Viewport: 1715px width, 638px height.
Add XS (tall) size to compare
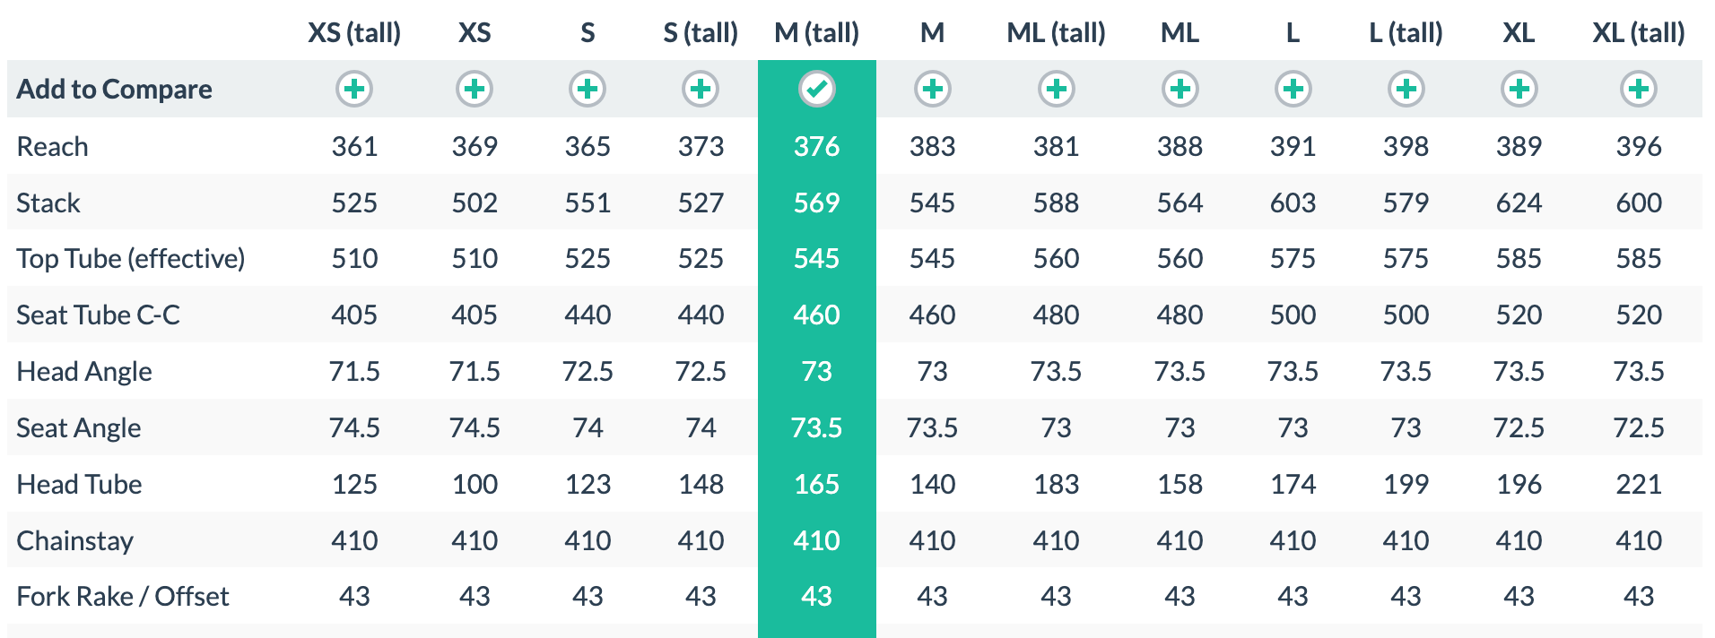click(x=354, y=89)
